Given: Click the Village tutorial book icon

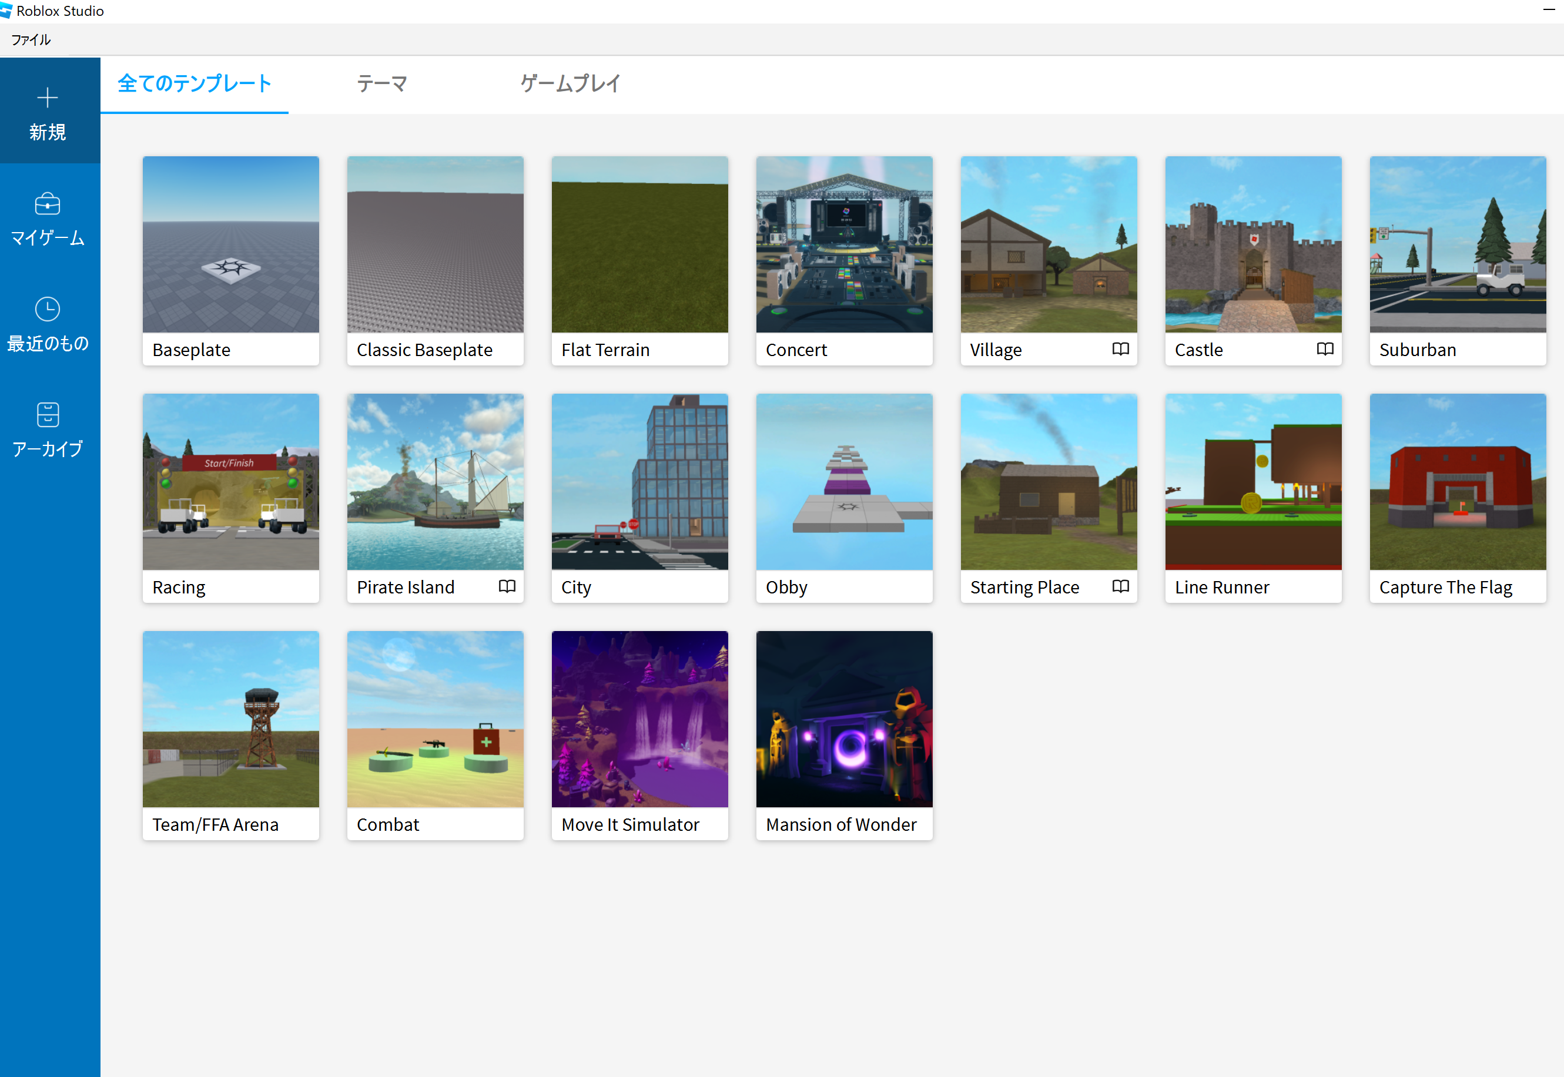Looking at the screenshot, I should point(1120,349).
